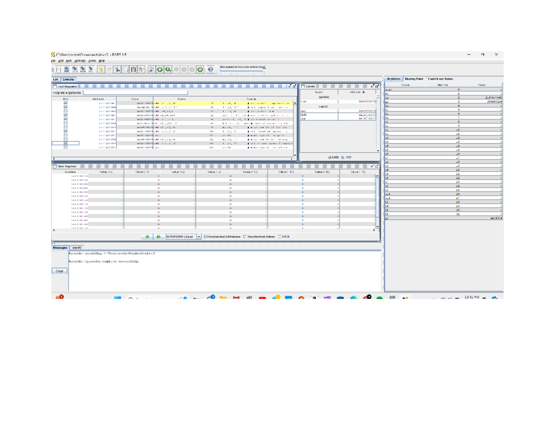Click the Save icon in the toolbar
Image resolution: width=553 pixels, height=427 pixels.
coord(75,69)
